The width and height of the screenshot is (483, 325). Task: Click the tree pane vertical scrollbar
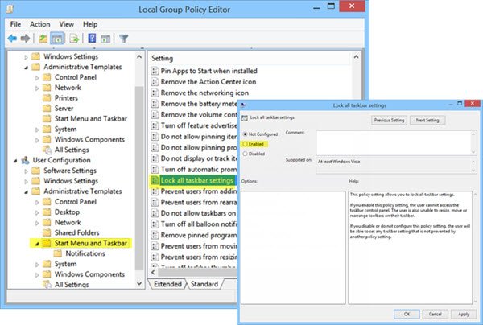[x=139, y=171]
